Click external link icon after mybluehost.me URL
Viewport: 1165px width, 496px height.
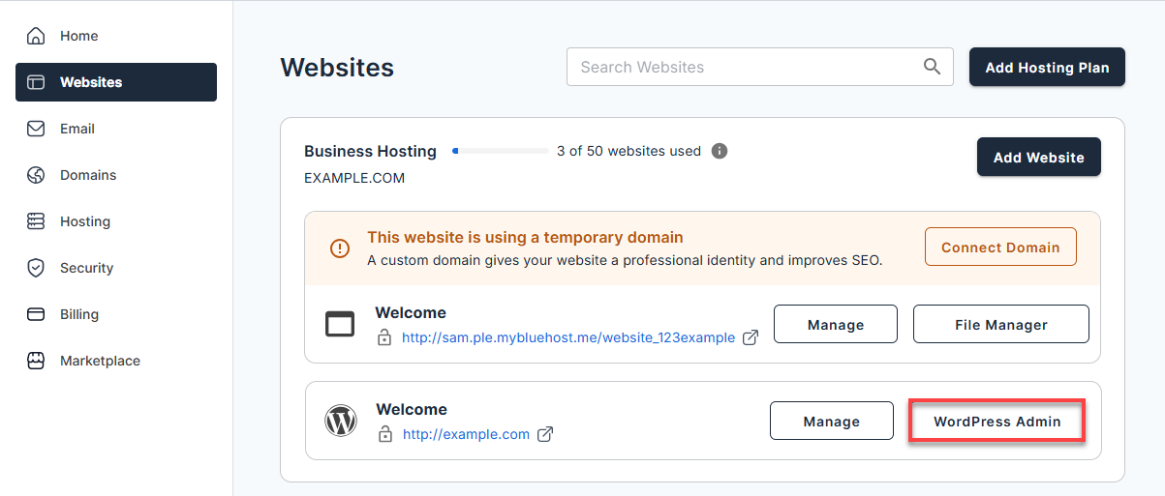[x=751, y=337]
